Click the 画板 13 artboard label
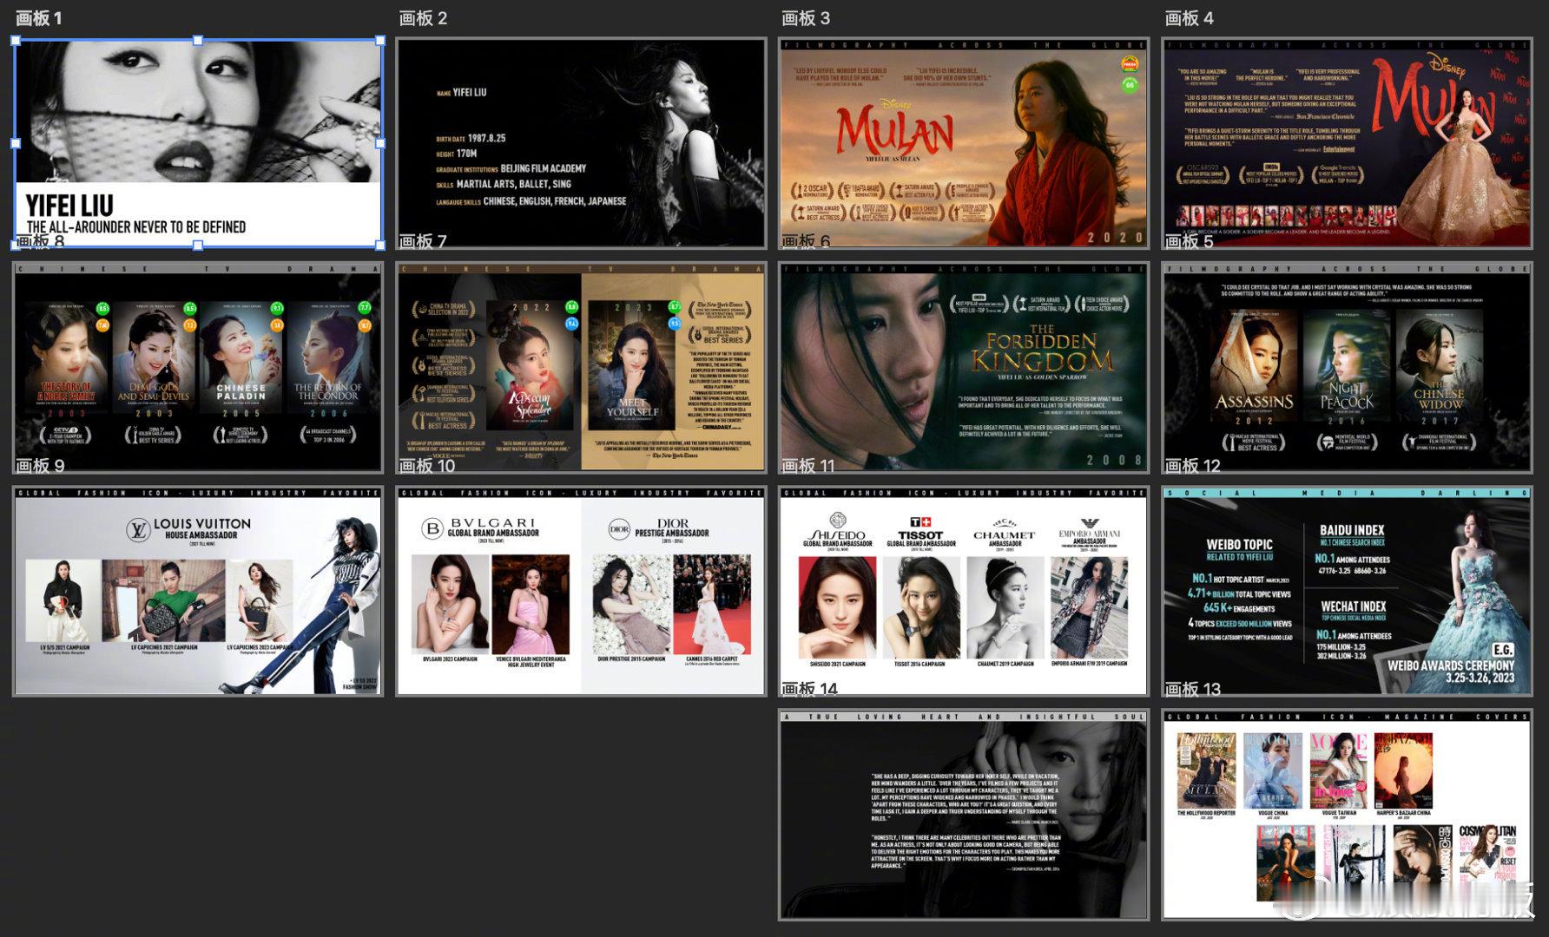 [1193, 689]
